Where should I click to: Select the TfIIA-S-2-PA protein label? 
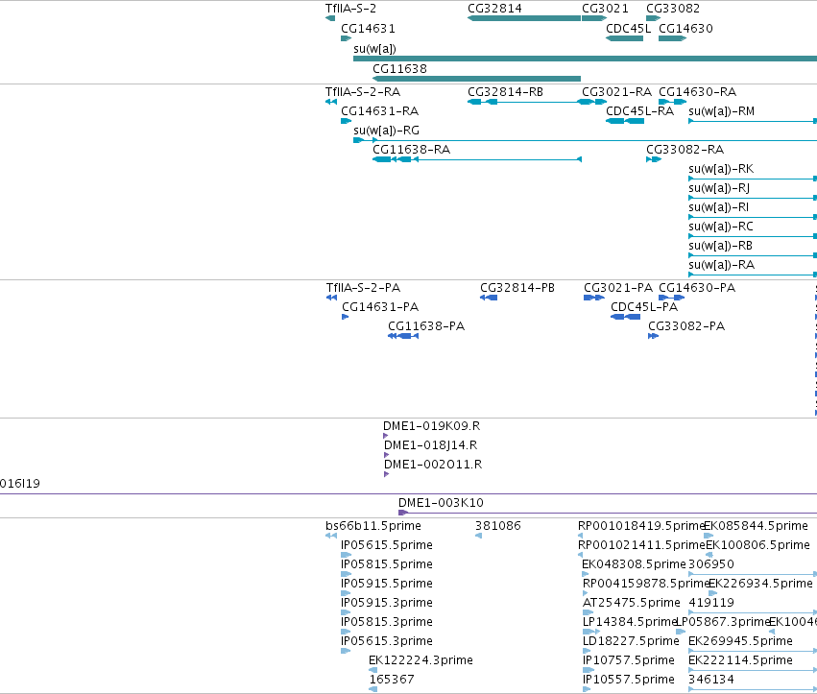point(363,288)
